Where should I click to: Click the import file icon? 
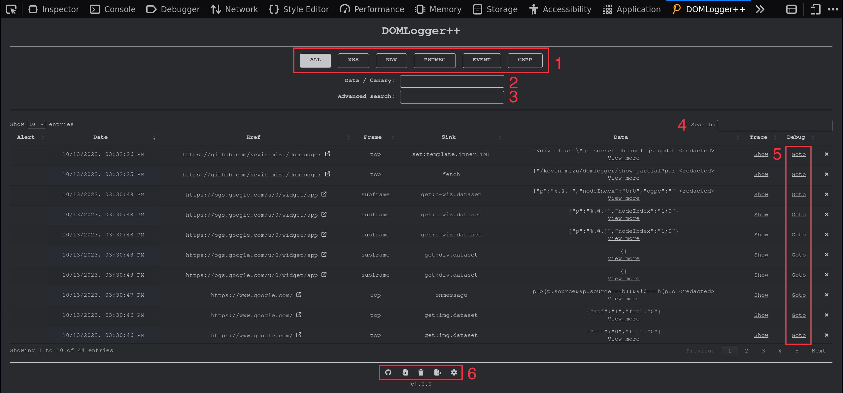[x=405, y=372]
